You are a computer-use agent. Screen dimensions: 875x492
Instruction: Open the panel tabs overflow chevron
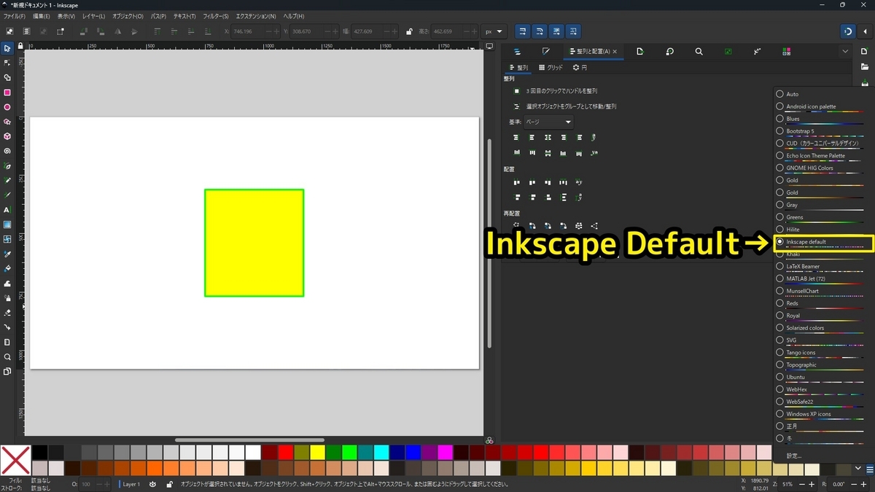[844, 51]
